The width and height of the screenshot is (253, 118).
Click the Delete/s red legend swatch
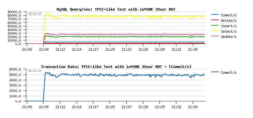215,20
